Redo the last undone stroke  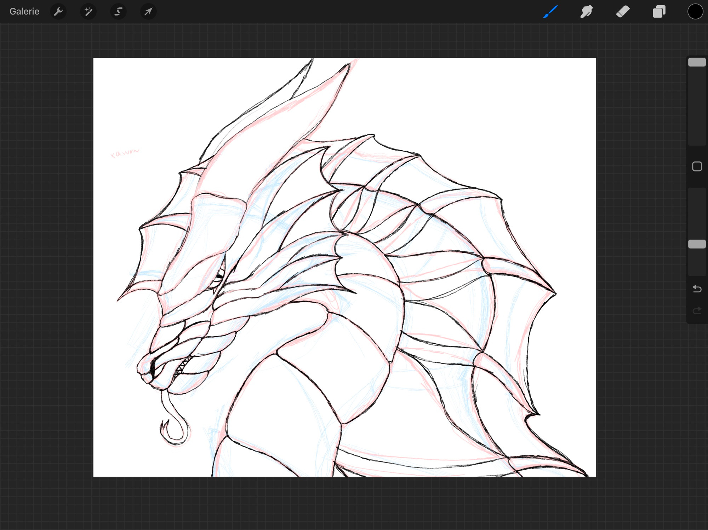(x=697, y=310)
